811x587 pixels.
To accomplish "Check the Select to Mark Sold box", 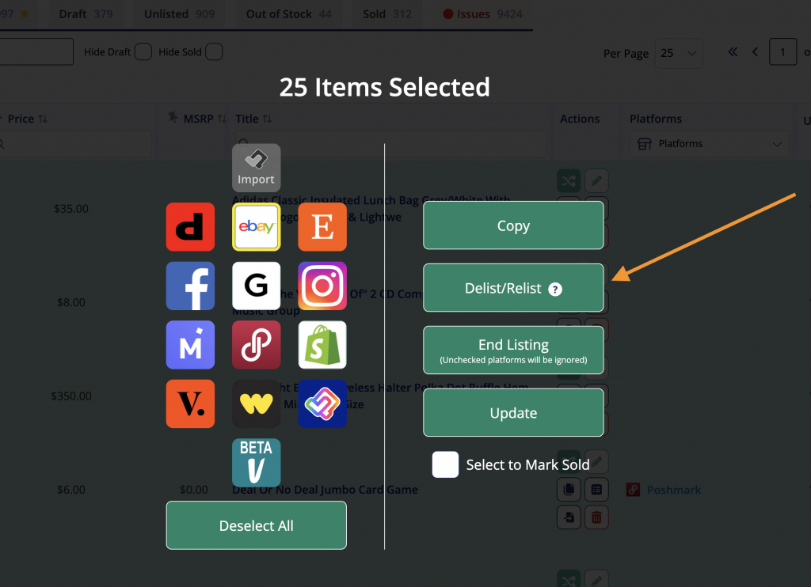I will pos(445,464).
